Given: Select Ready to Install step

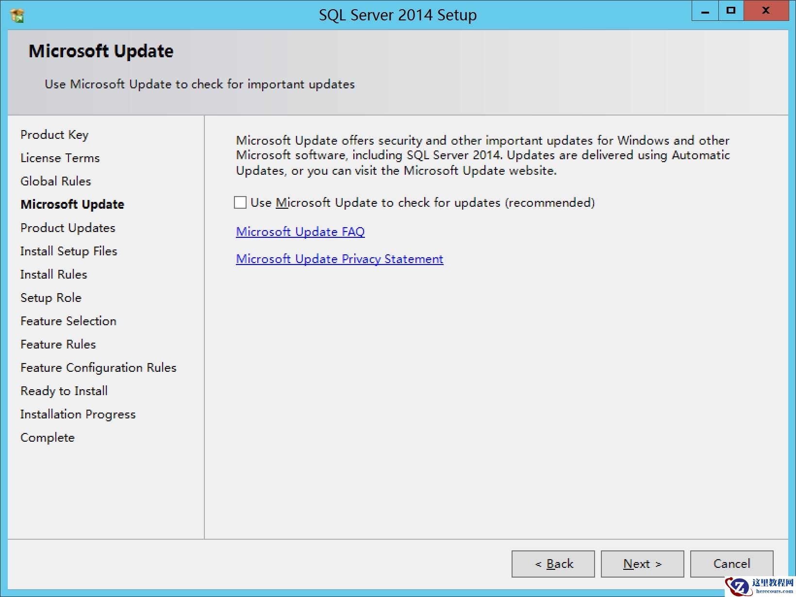Looking at the screenshot, I should point(64,391).
